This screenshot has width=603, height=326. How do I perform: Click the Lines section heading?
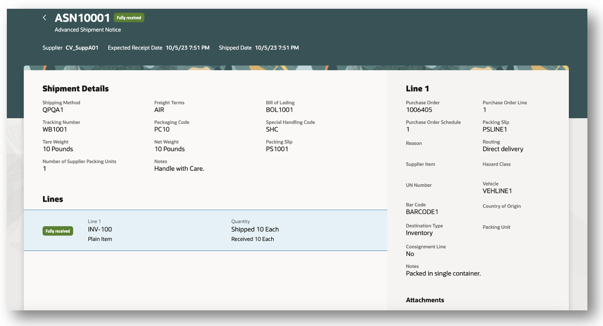tap(53, 199)
